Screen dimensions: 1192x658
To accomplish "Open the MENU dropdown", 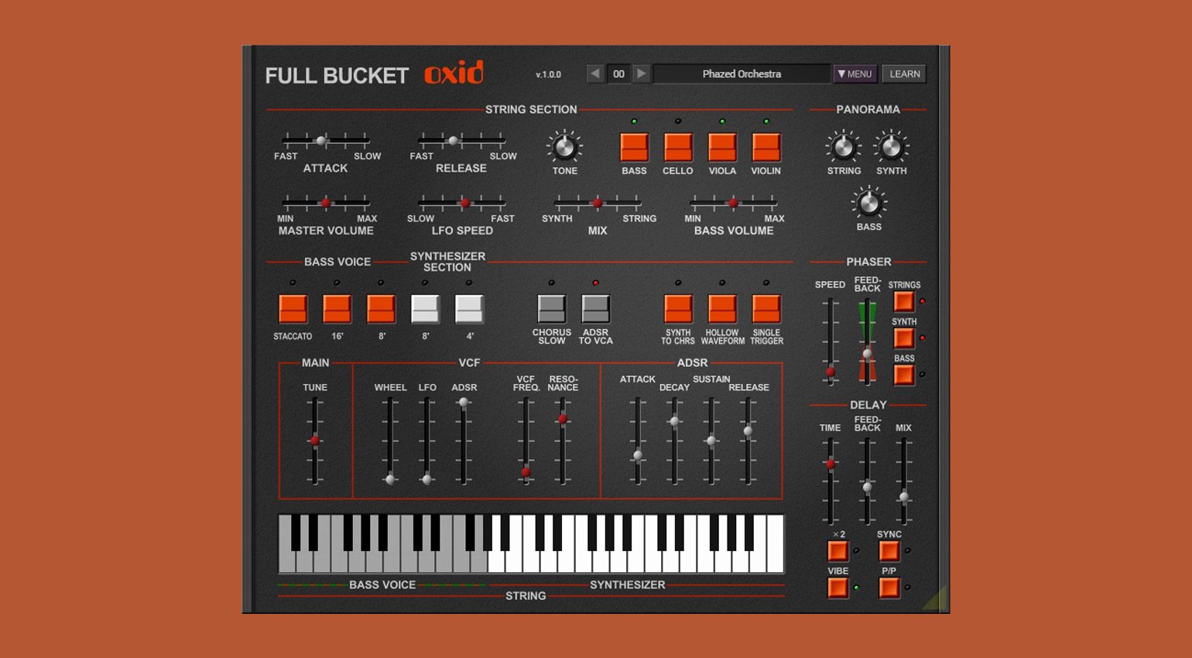I will tap(855, 74).
